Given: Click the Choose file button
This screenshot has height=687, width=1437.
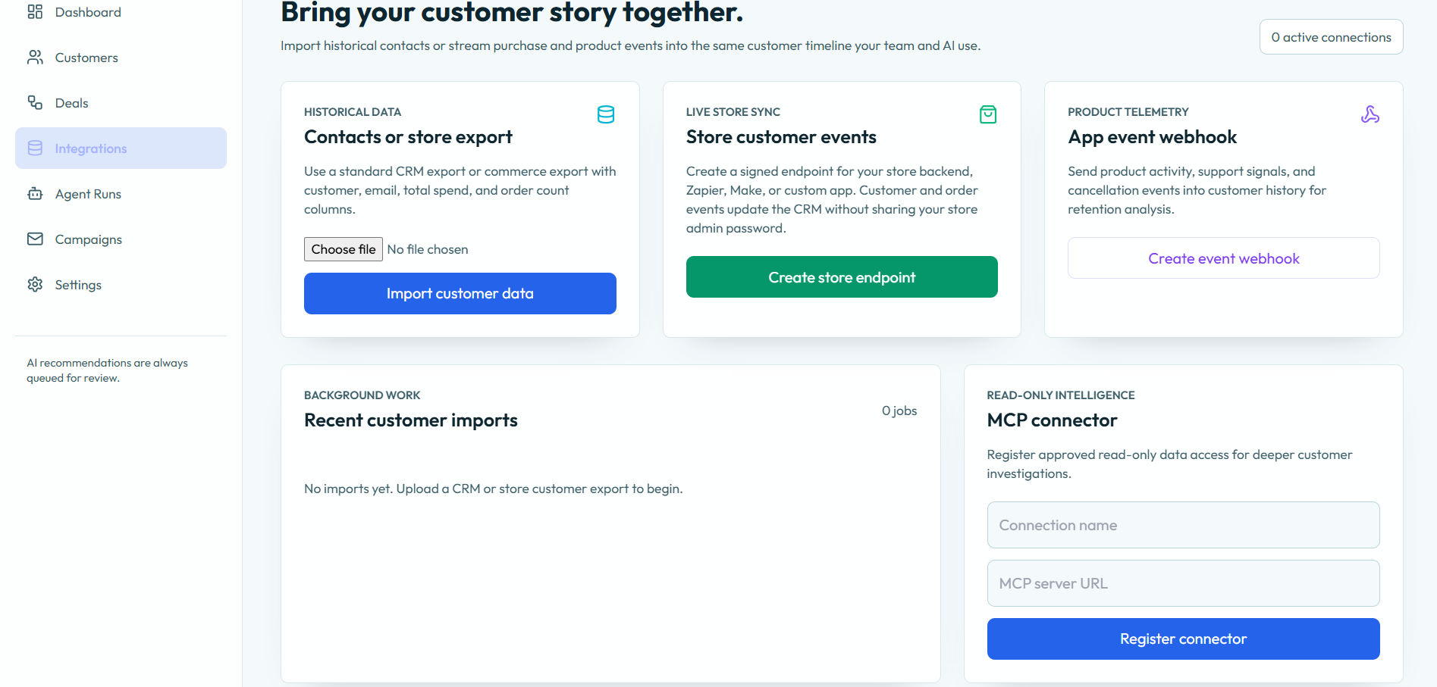Looking at the screenshot, I should coord(344,249).
